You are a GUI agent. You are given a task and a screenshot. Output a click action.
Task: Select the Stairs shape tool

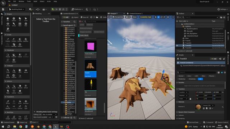(x=8, y=29)
